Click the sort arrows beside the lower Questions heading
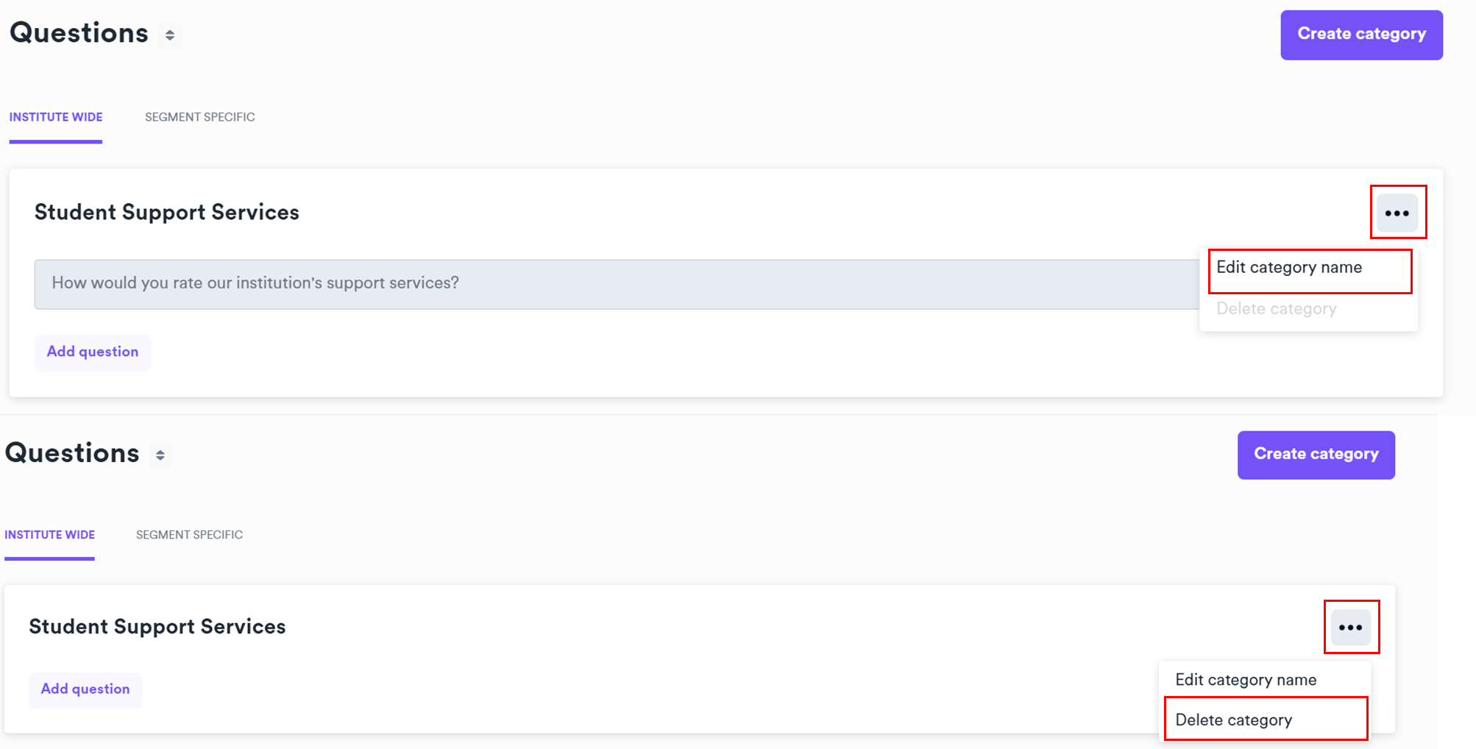Viewport: 1476px width, 749px height. click(x=160, y=455)
